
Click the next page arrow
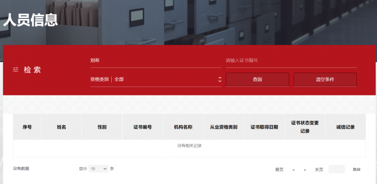click(x=305, y=170)
